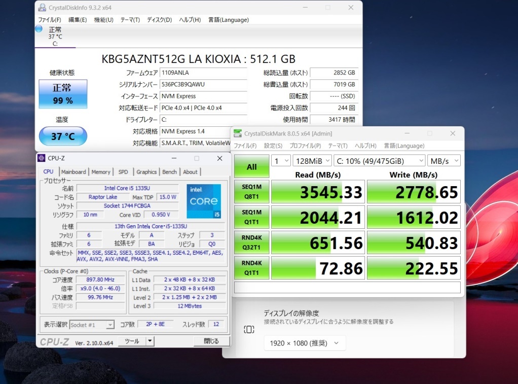The image size is (518, 384).
Task: Switch to the Memory tab in CPU-Z
Action: pos(101,172)
